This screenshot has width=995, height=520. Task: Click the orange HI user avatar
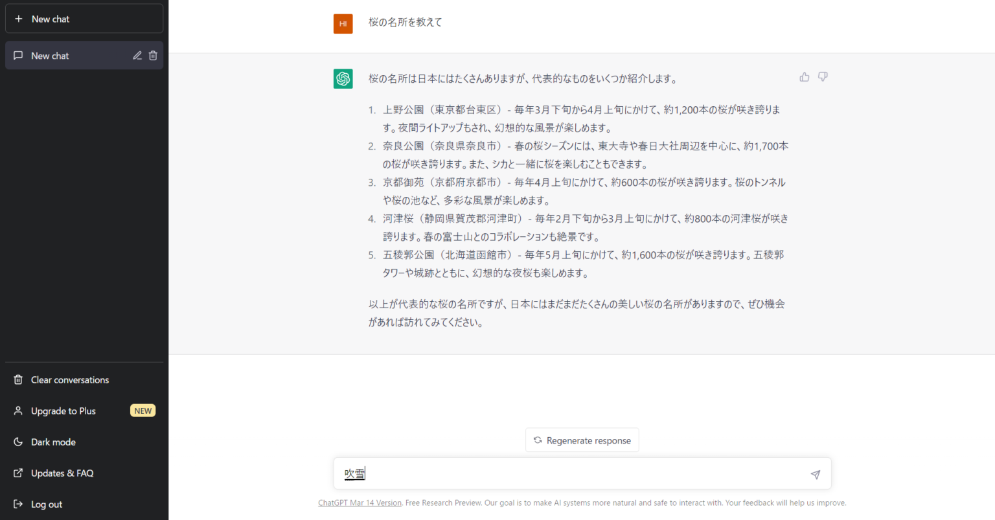pos(343,23)
